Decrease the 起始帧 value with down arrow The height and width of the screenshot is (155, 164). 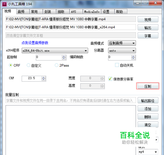point(64,59)
